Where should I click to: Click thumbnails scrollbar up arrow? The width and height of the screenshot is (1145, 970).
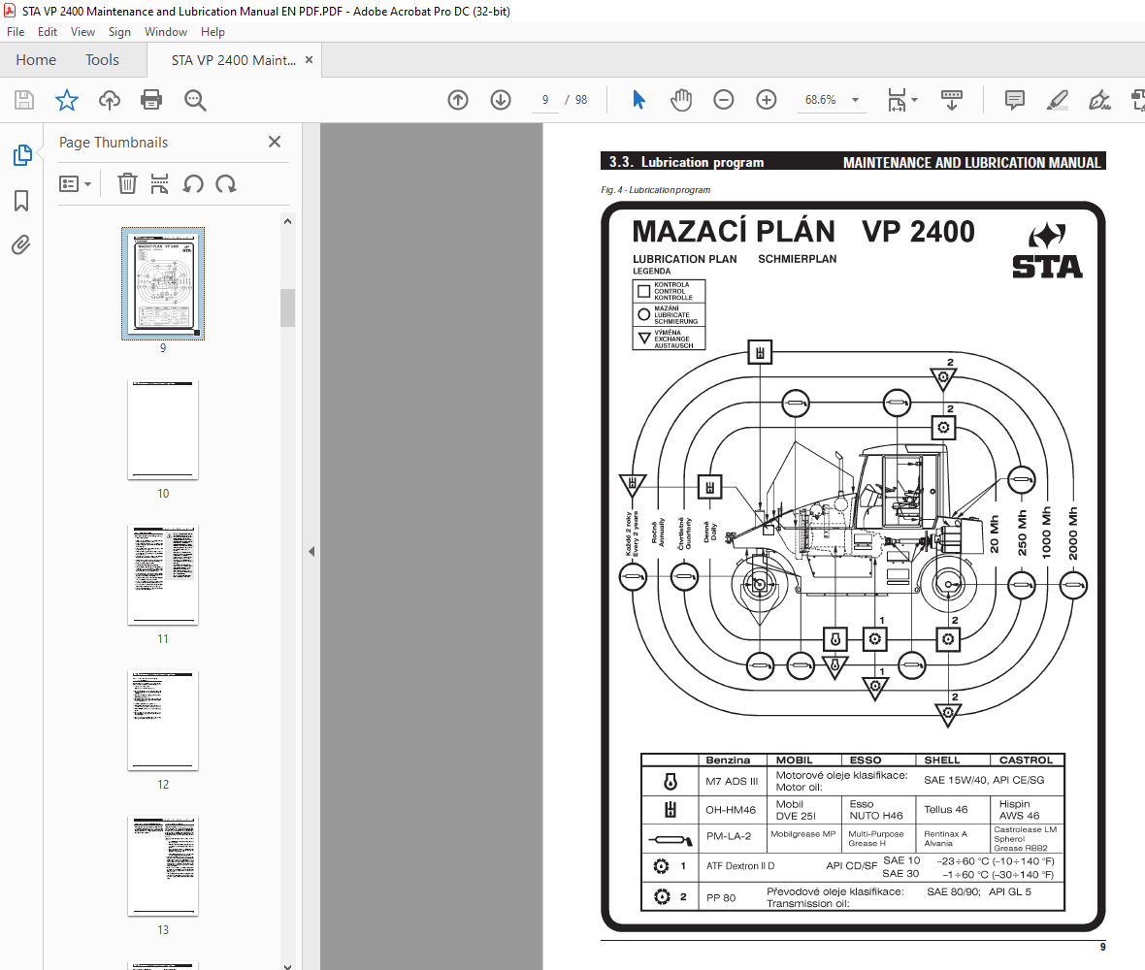(288, 221)
